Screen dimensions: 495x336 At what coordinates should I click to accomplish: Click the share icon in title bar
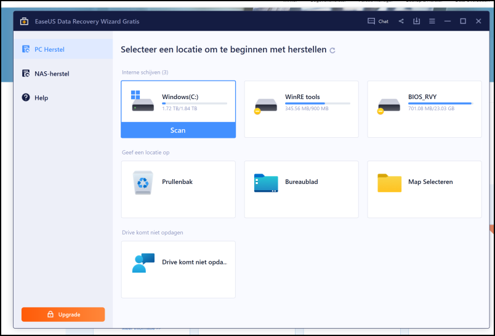tap(401, 21)
